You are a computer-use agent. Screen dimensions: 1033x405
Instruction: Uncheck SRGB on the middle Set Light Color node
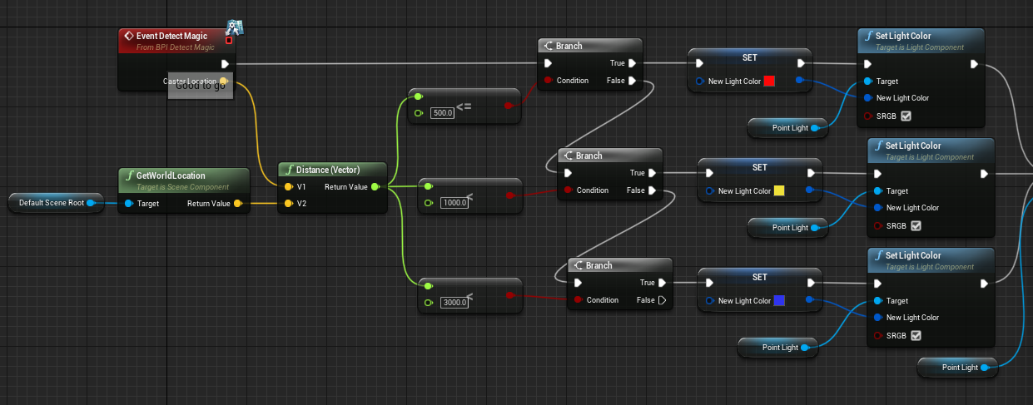coord(916,225)
